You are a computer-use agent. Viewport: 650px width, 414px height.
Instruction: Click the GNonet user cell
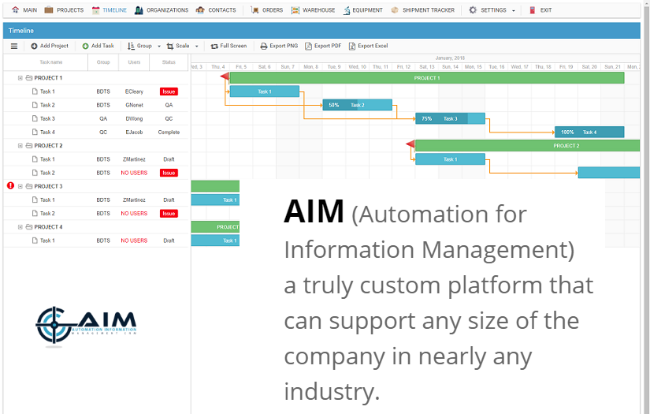134,105
